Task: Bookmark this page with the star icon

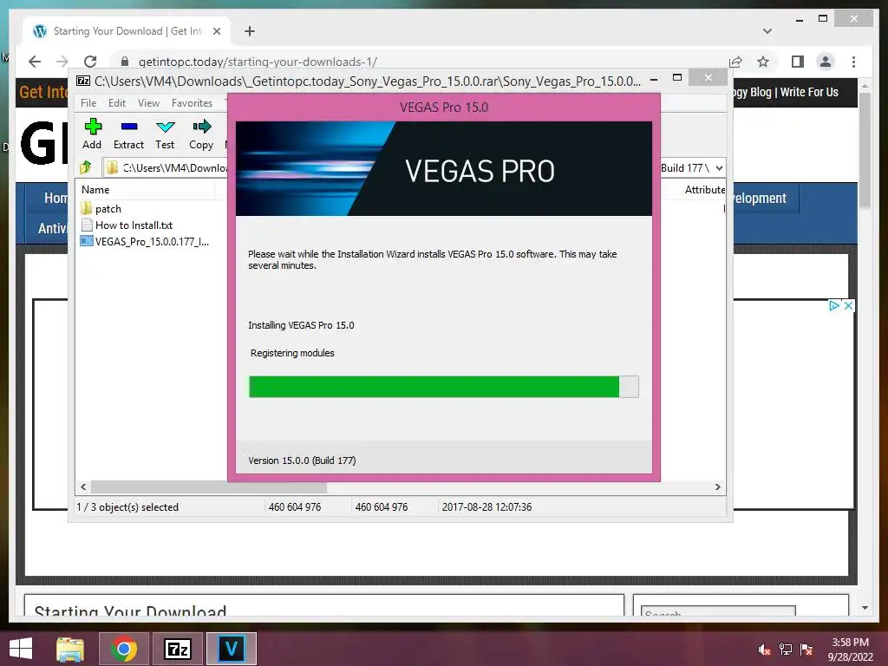Action: pyautogui.click(x=763, y=62)
